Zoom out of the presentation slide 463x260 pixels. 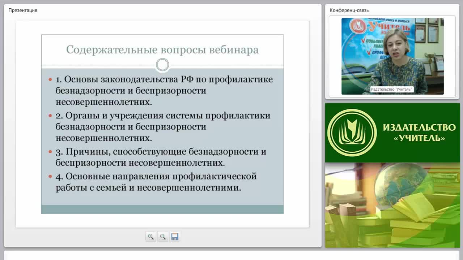163,237
